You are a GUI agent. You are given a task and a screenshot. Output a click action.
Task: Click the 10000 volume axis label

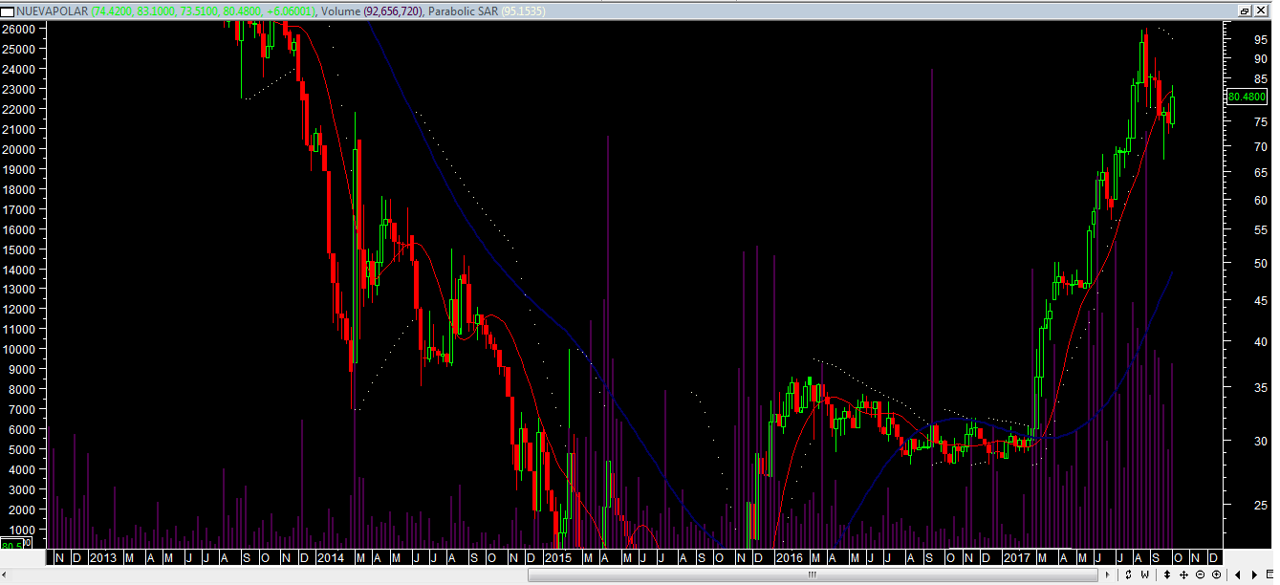tap(19, 349)
